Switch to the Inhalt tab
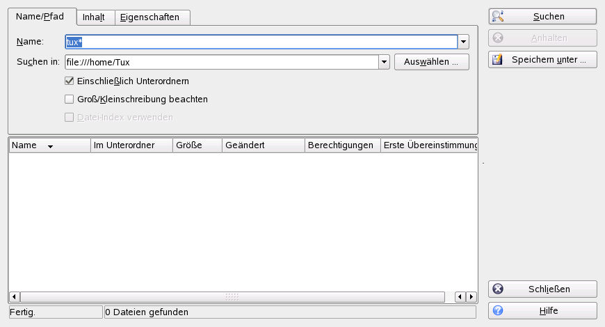The width and height of the screenshot is (605, 327). 95,17
